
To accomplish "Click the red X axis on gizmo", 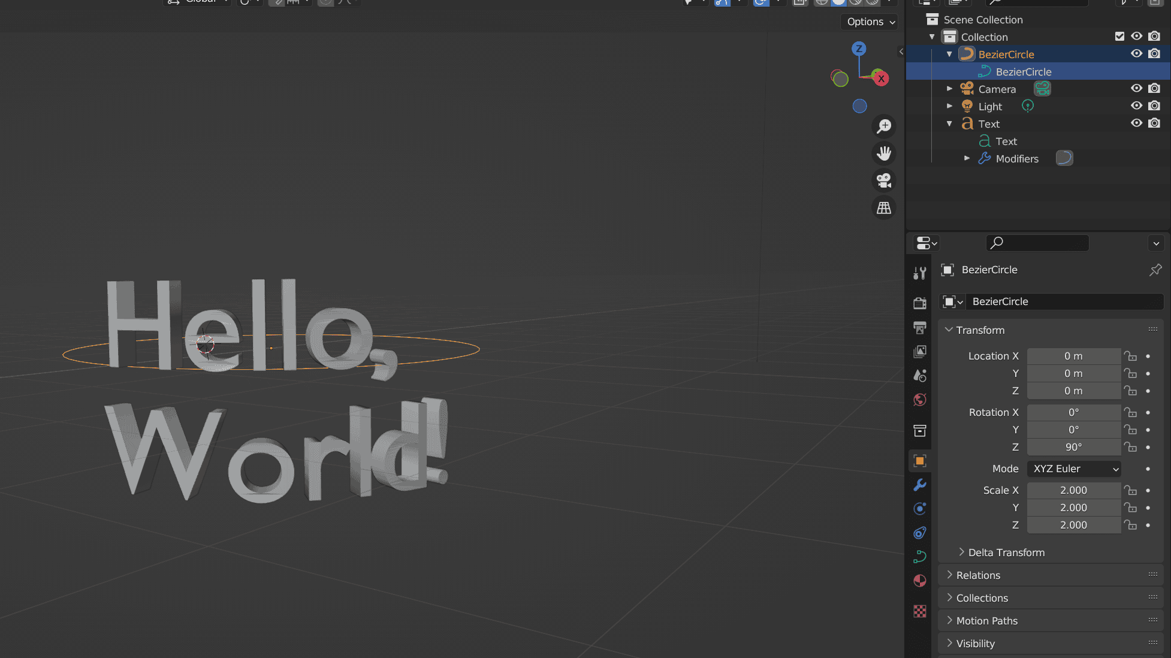I will click(x=881, y=79).
